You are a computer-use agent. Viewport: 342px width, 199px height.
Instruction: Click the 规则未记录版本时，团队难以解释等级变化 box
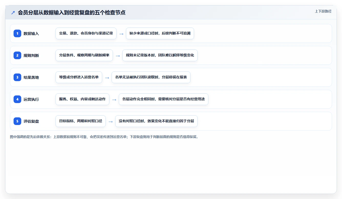click(160, 55)
